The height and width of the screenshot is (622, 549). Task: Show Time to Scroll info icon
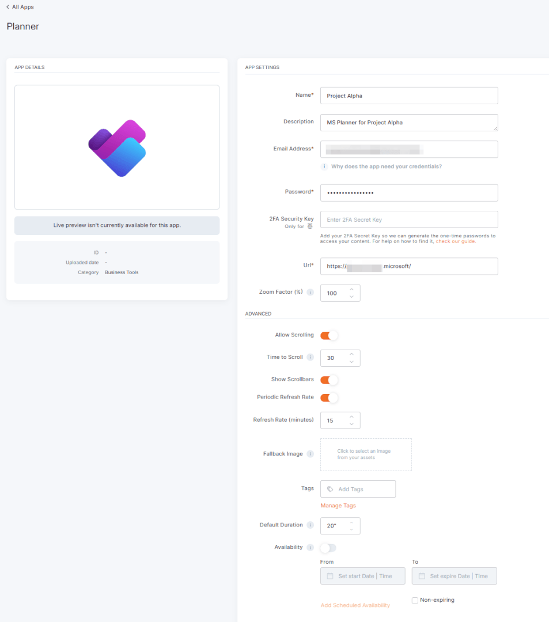tap(310, 357)
